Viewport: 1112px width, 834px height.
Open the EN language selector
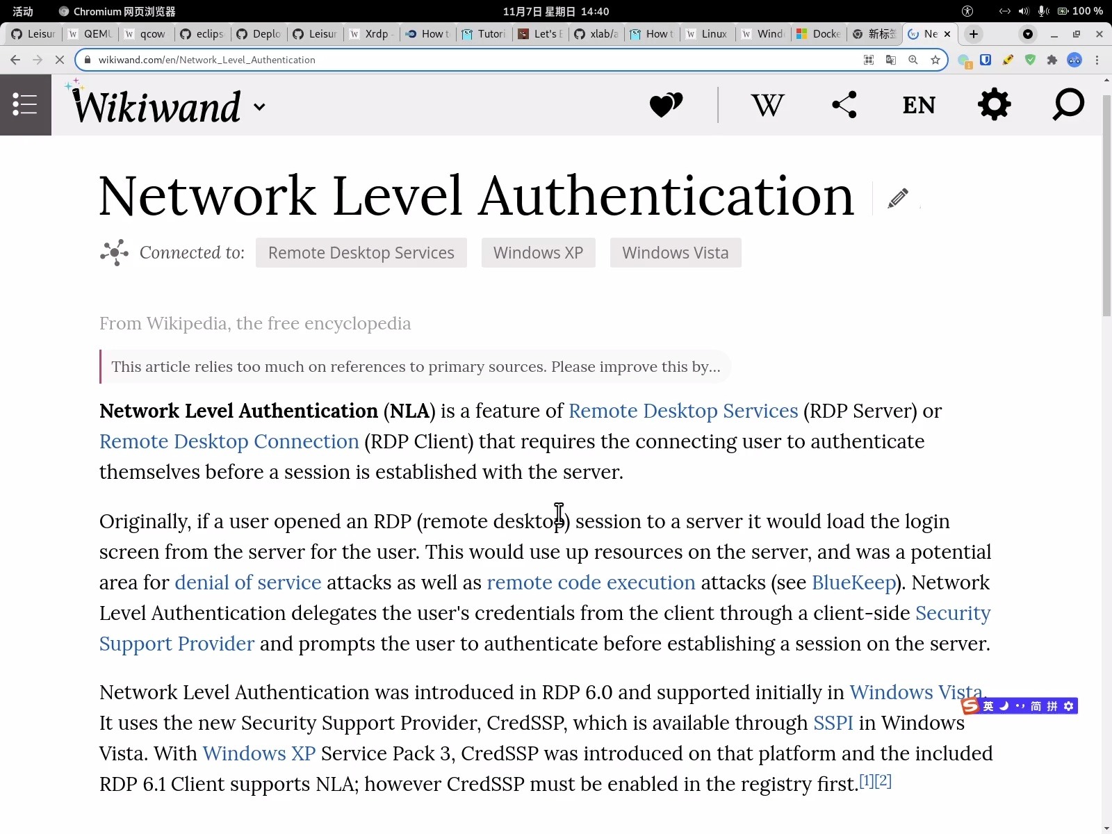[x=919, y=106]
